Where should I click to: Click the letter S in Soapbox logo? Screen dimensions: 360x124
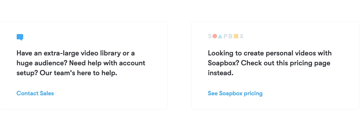tap(210, 36)
